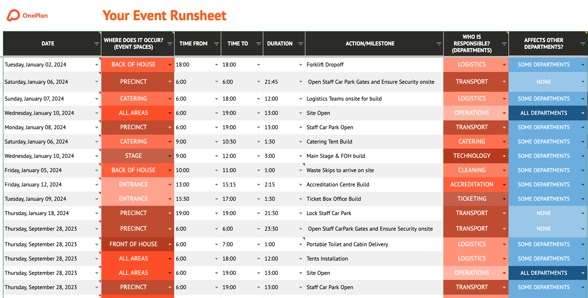Expand TECHNOLOGY dropdown in Main Stage row
588x298 pixels.
504,156
